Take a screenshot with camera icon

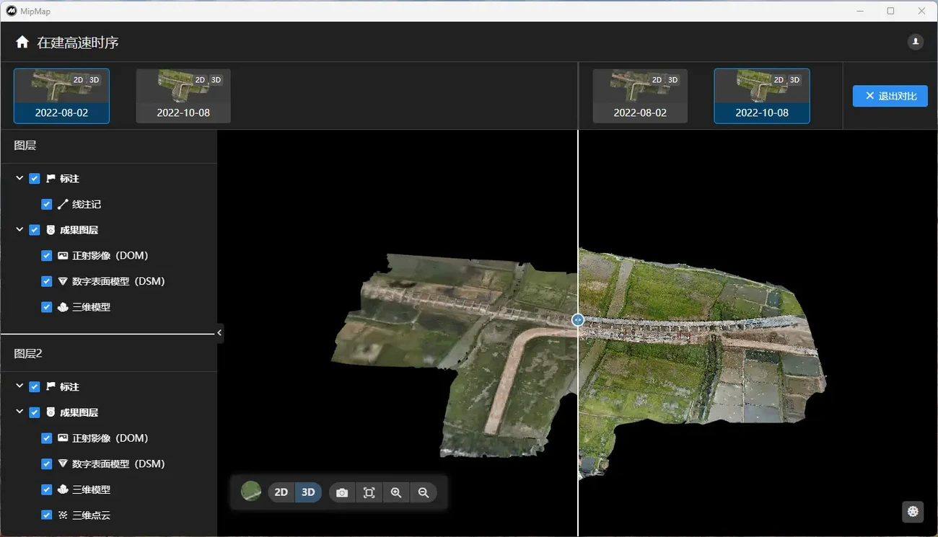point(342,492)
